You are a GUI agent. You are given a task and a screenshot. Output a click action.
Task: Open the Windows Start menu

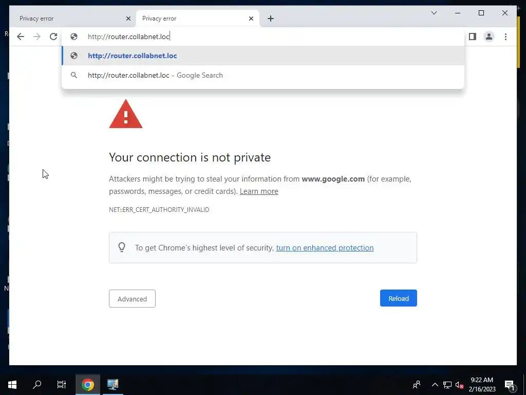click(12, 385)
